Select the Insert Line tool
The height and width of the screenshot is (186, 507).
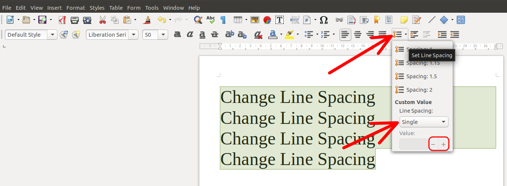432,19
